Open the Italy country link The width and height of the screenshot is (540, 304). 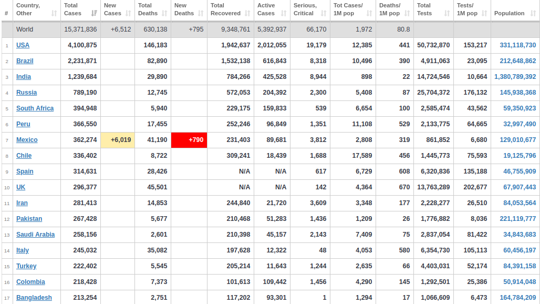[23, 250]
